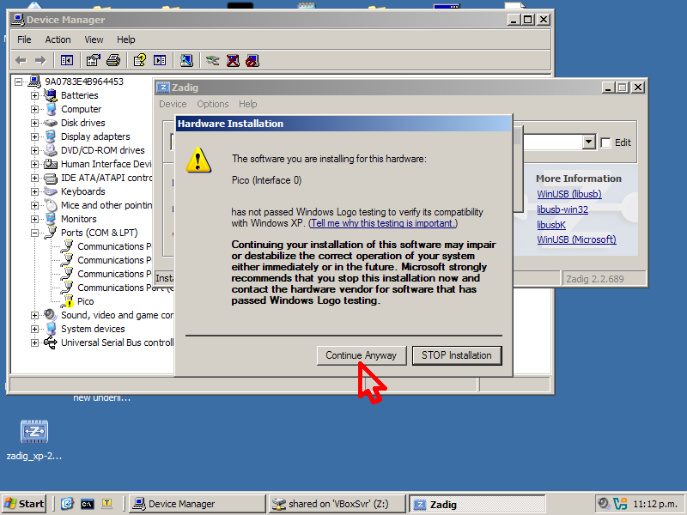This screenshot has width=687, height=515.
Task: Open the Zadig device dropdown arrow
Action: pos(588,142)
